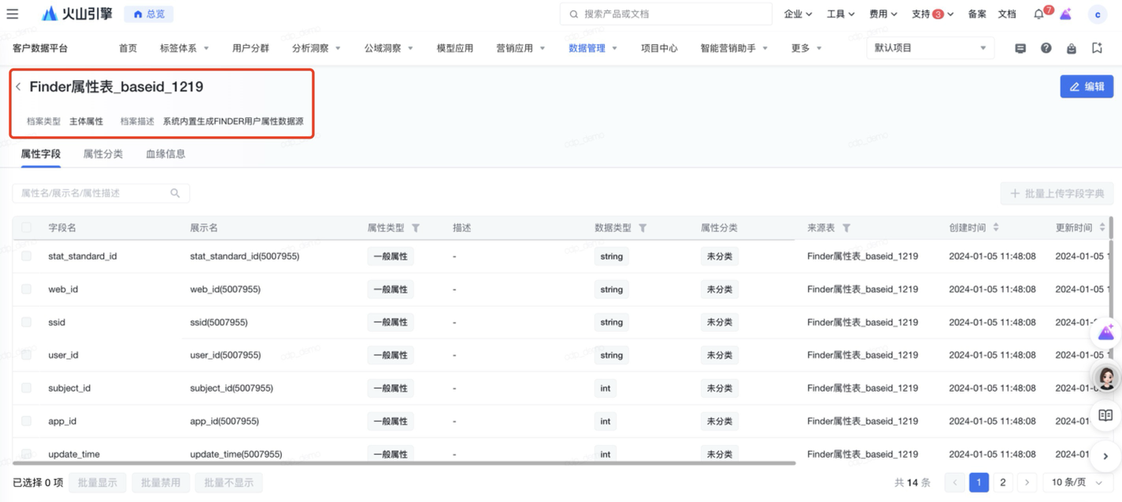1122x502 pixels.
Task: Click the back arrow beside Finder属性表_baseid_1219
Action: (18, 87)
